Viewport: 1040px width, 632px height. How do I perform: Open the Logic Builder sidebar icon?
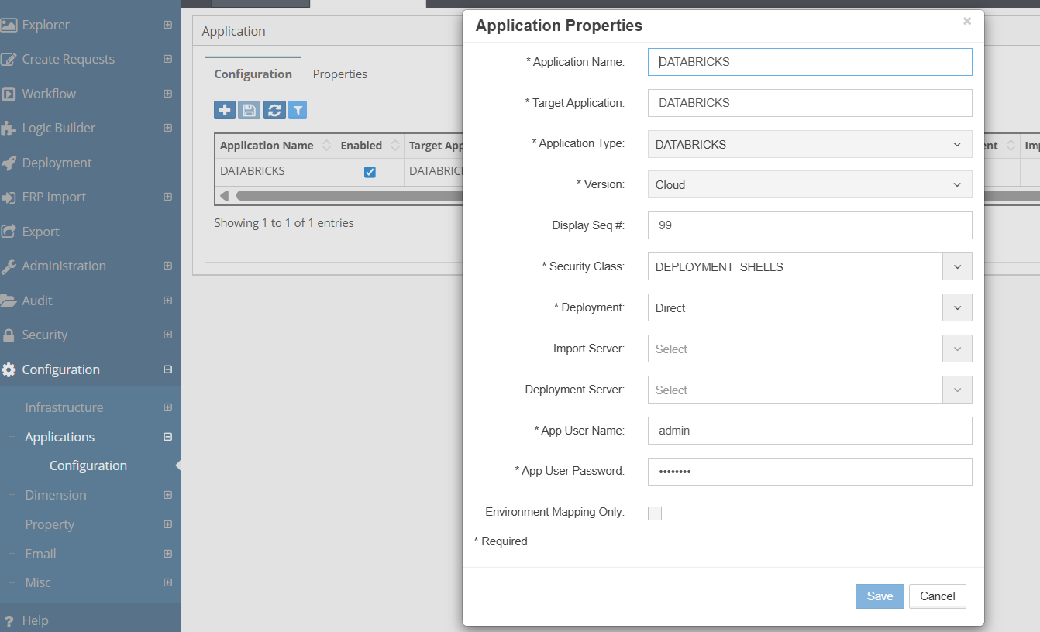tap(61, 128)
